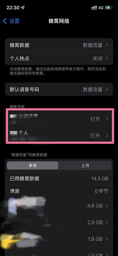This screenshot has width=118, height=256.
Task: Tap the cellular signal bars icon
Action: click(x=94, y=8)
